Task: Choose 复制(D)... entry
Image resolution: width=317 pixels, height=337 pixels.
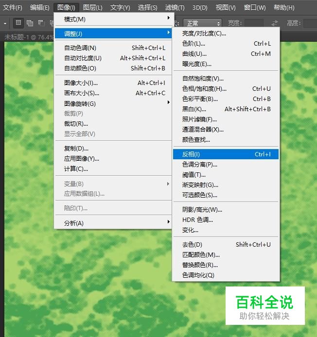Action: (x=113, y=149)
